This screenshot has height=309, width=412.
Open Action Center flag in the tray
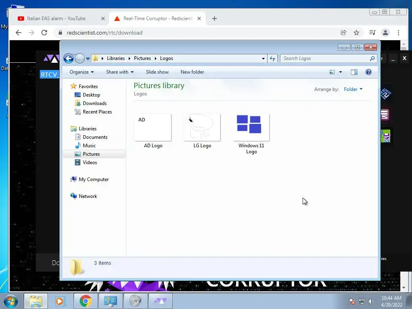point(352,301)
